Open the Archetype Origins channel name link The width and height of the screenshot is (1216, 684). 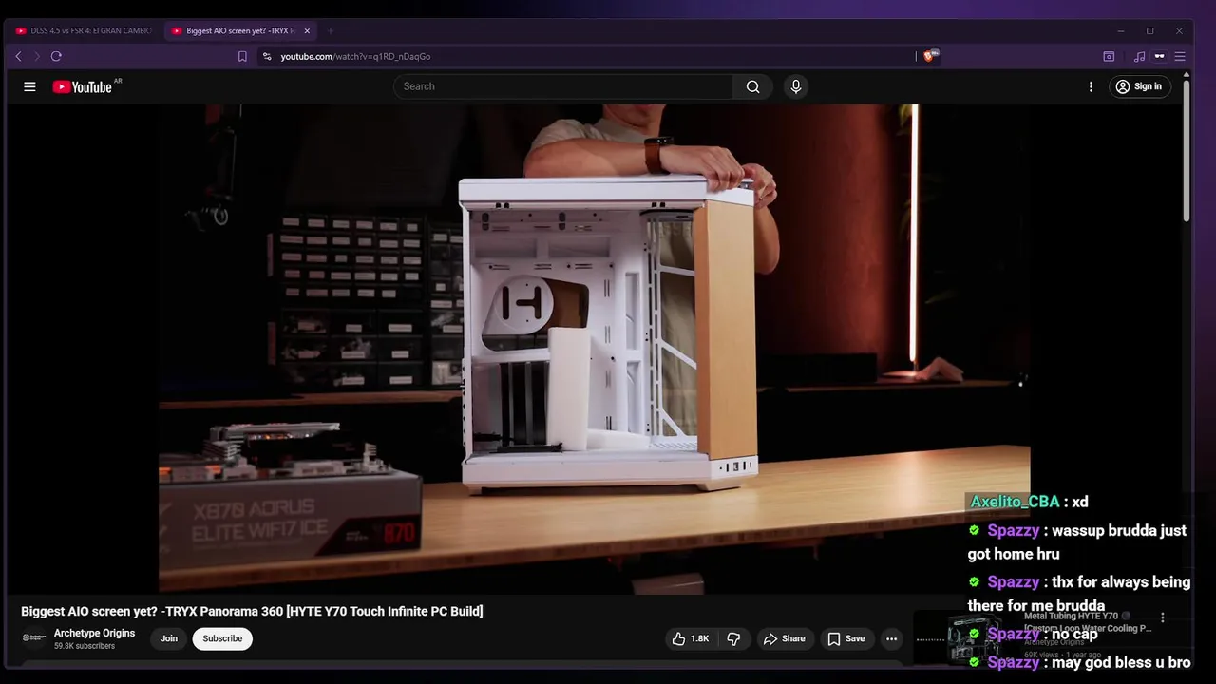94,633
